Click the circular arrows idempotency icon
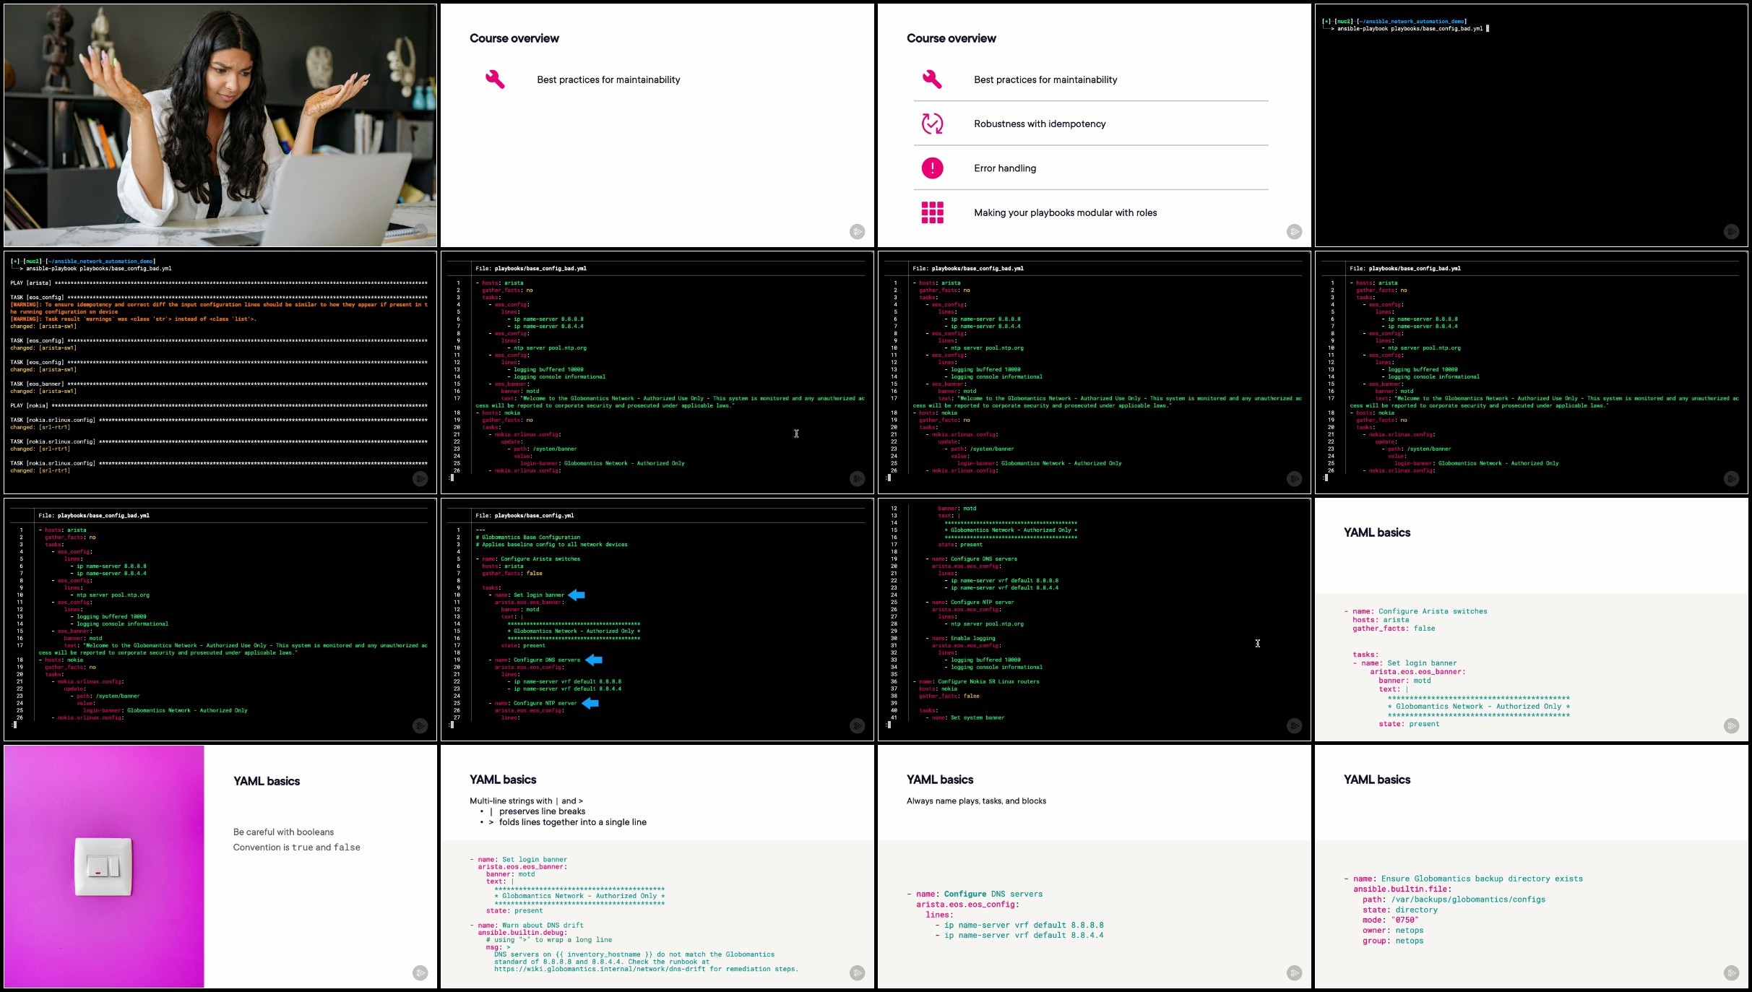 (932, 124)
